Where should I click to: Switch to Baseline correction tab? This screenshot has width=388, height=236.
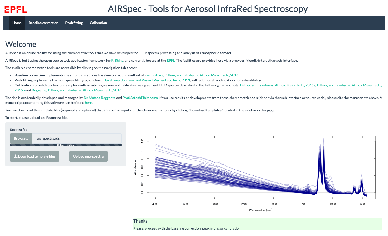43,23
